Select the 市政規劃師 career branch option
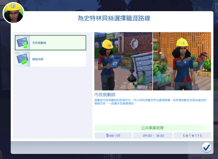218x159 pixels. (x=50, y=43)
